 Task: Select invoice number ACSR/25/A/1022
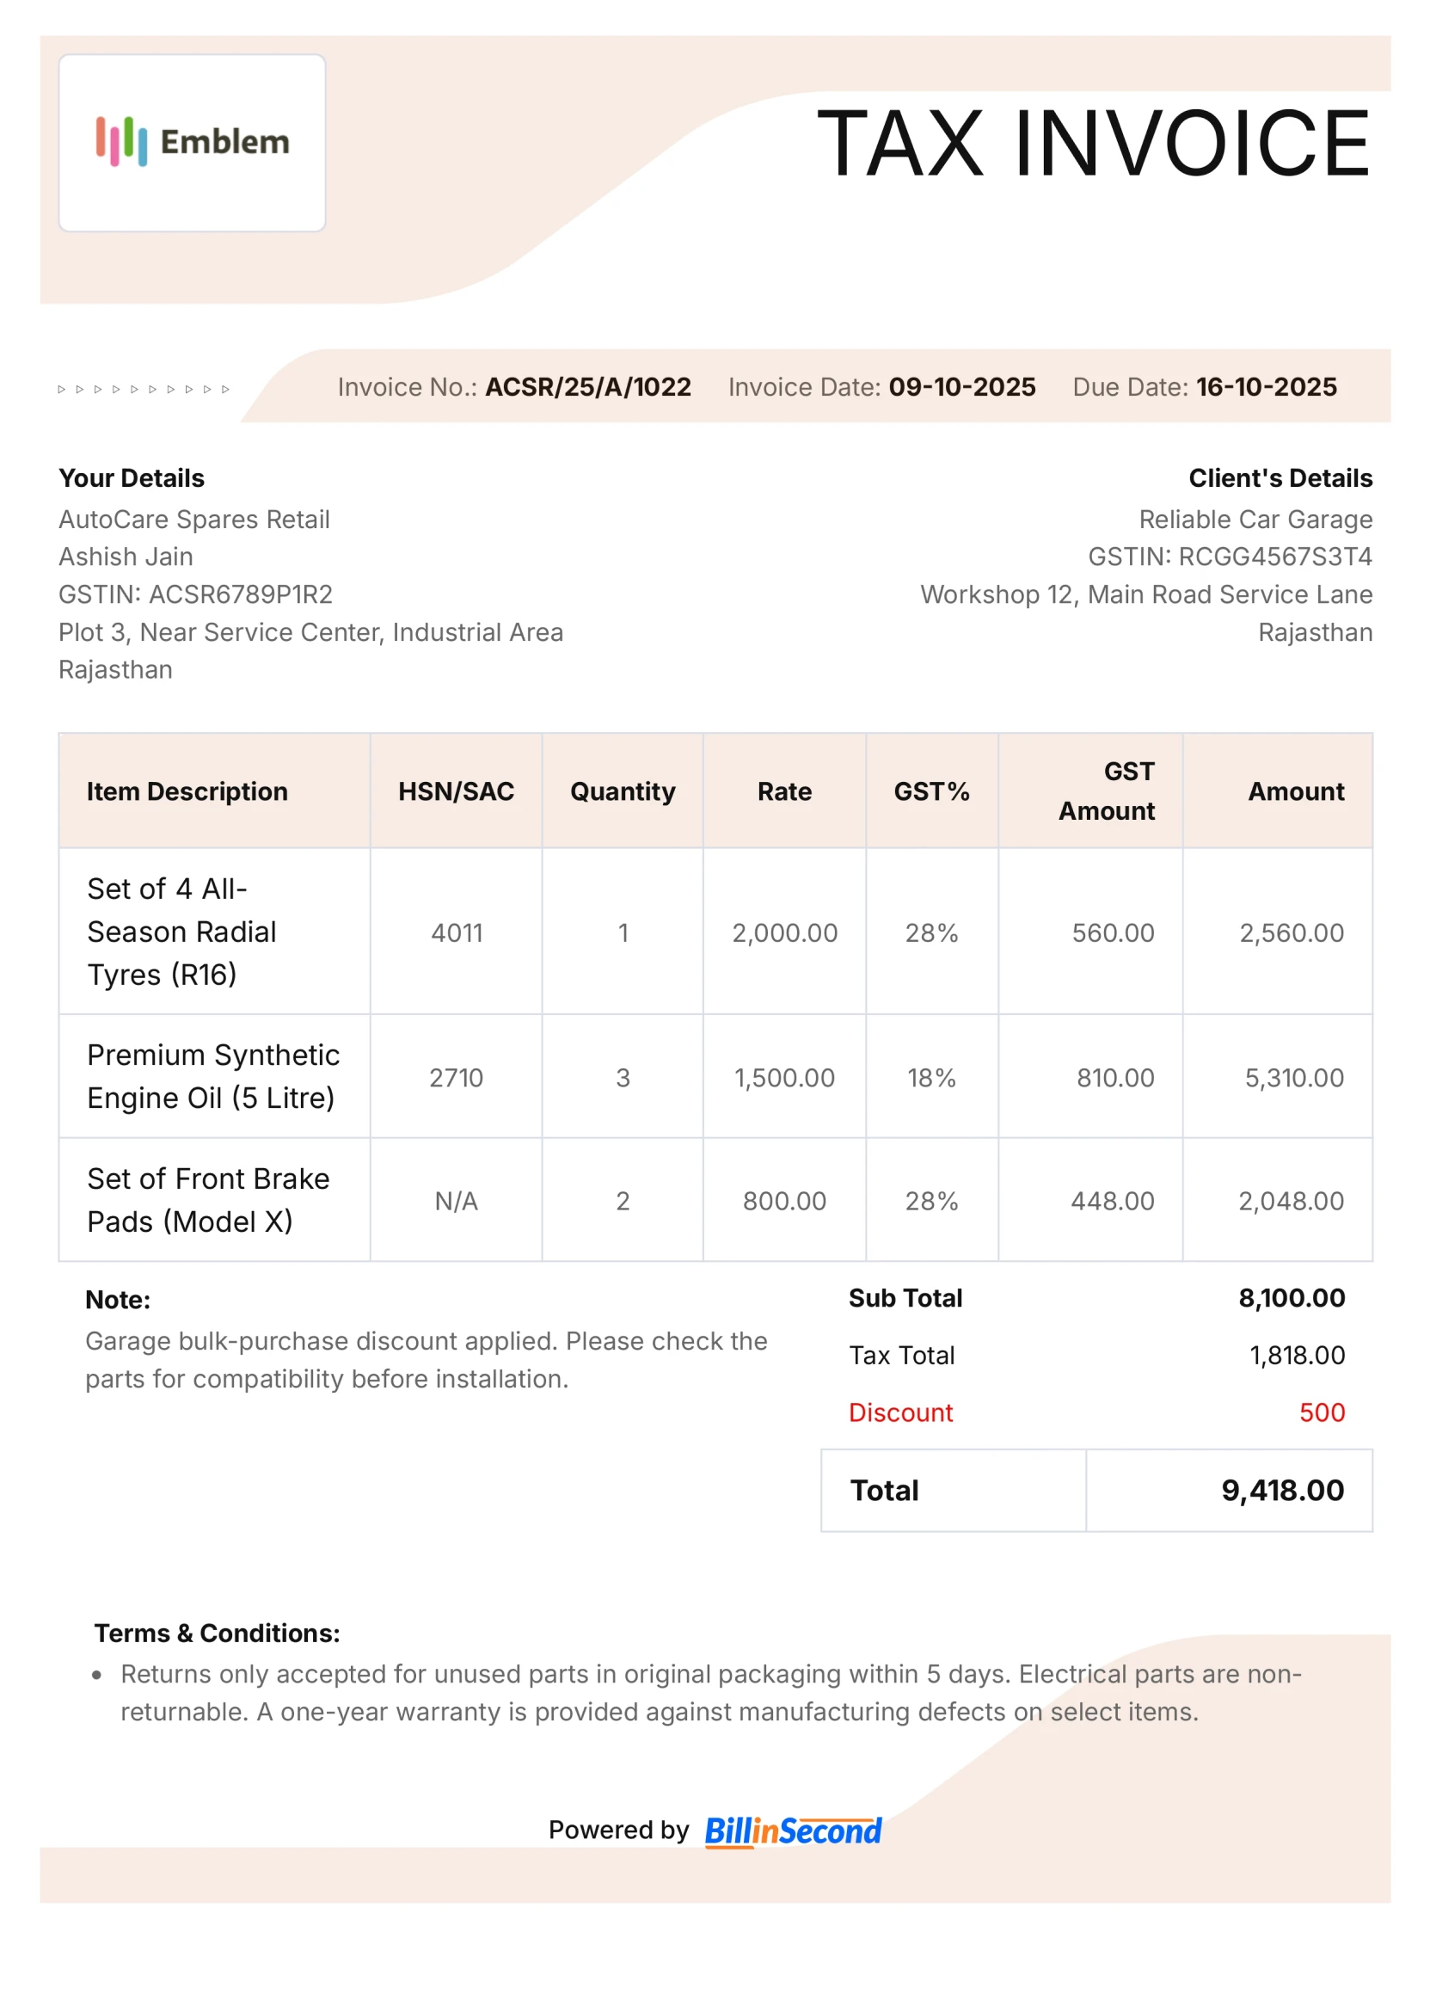tap(588, 387)
